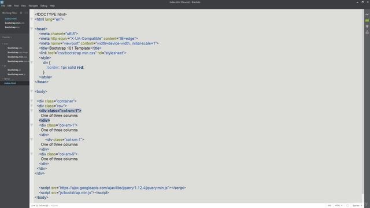
Task: Open the Find menu
Action: point(16,6)
